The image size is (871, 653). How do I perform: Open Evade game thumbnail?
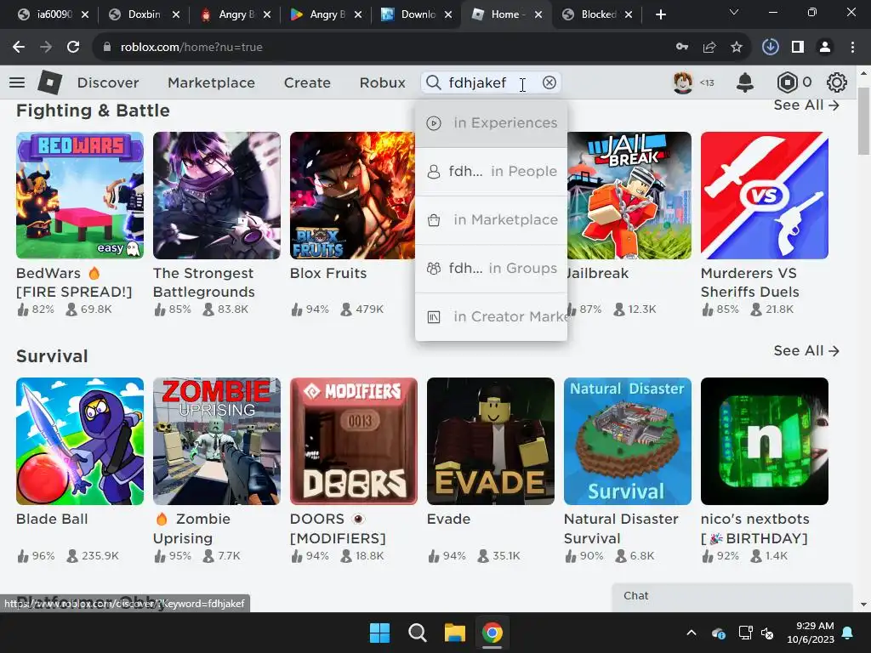(x=491, y=441)
